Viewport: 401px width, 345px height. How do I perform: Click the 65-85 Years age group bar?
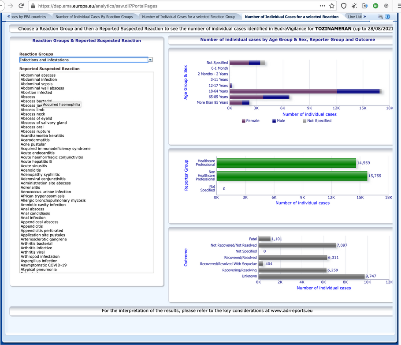pos(259,97)
